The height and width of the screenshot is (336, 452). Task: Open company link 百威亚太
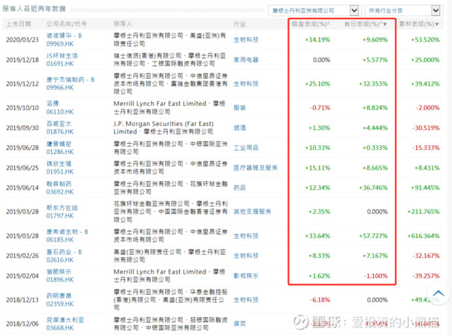59,124
